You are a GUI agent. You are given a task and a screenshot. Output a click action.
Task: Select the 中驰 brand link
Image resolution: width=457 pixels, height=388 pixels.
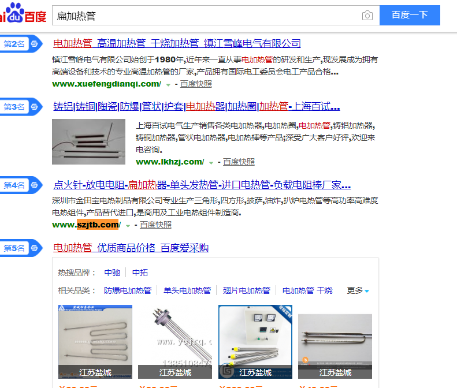tap(112, 273)
